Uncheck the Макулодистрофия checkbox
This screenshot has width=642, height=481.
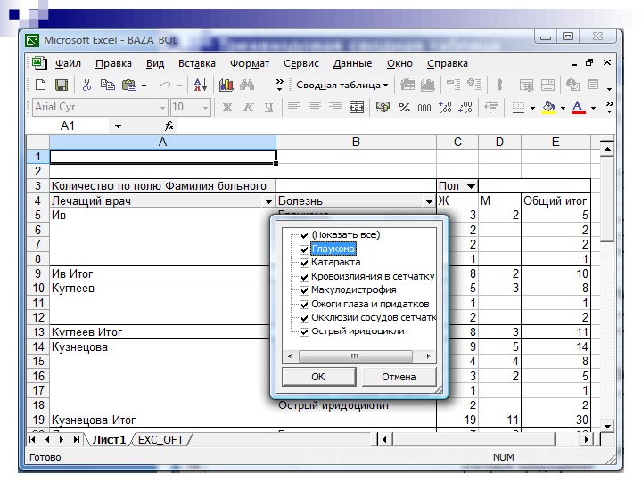[x=304, y=290]
